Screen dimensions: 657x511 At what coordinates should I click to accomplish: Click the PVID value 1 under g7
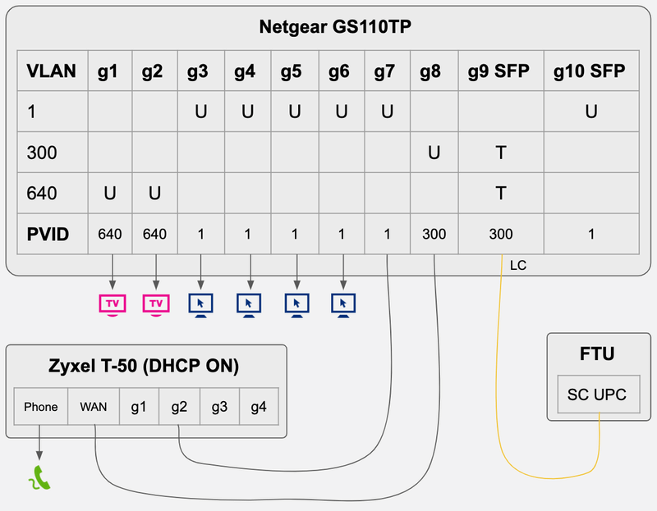(388, 234)
